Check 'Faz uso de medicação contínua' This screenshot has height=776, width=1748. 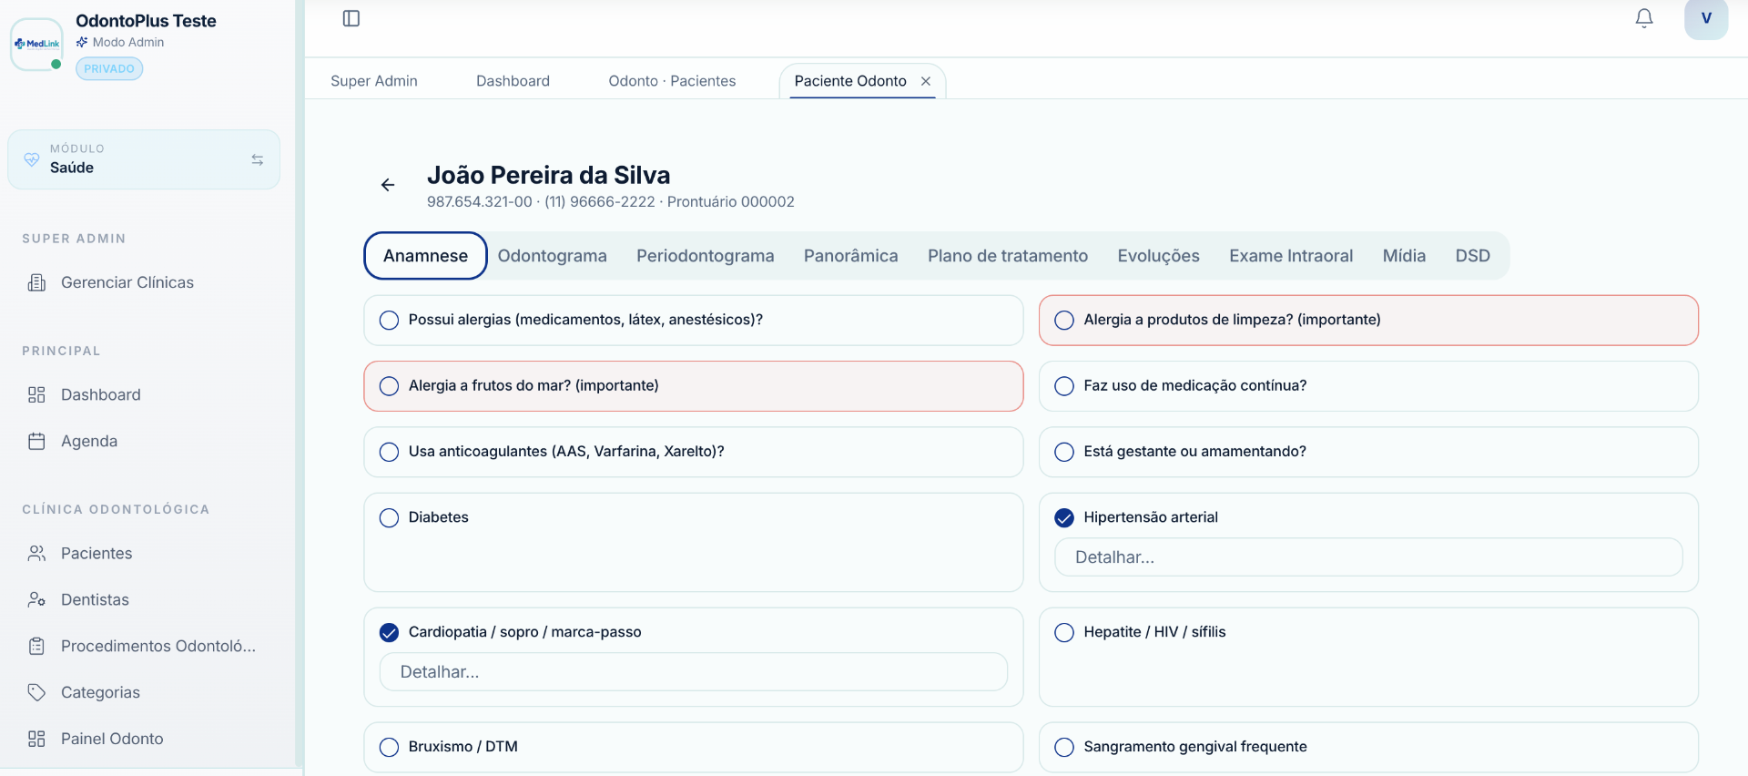[1064, 385]
